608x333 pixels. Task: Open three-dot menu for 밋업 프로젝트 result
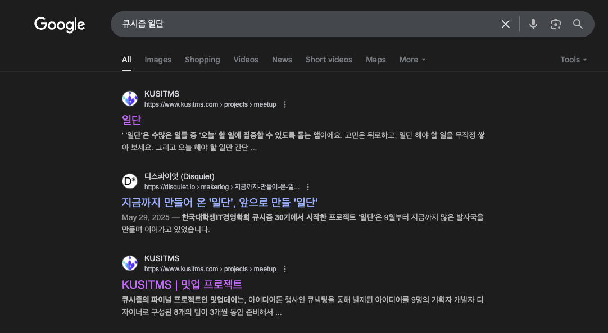285,269
